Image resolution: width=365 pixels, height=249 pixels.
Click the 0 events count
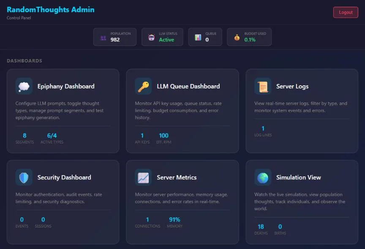point(22,220)
